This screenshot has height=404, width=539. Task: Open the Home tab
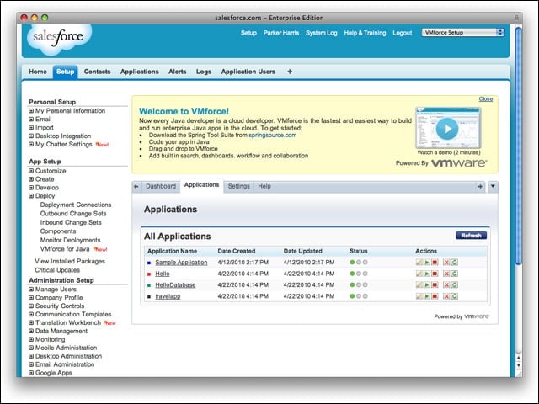point(38,72)
